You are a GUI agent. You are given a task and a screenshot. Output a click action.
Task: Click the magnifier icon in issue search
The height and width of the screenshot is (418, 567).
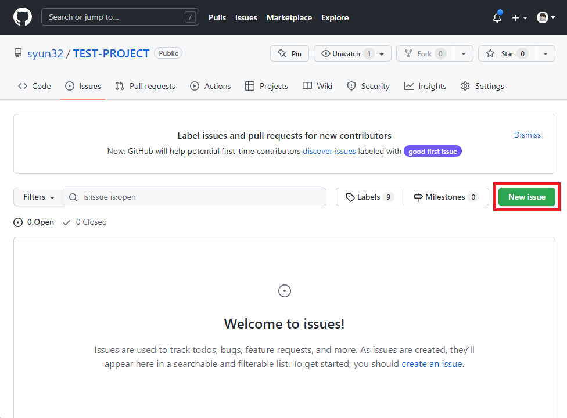coord(73,197)
